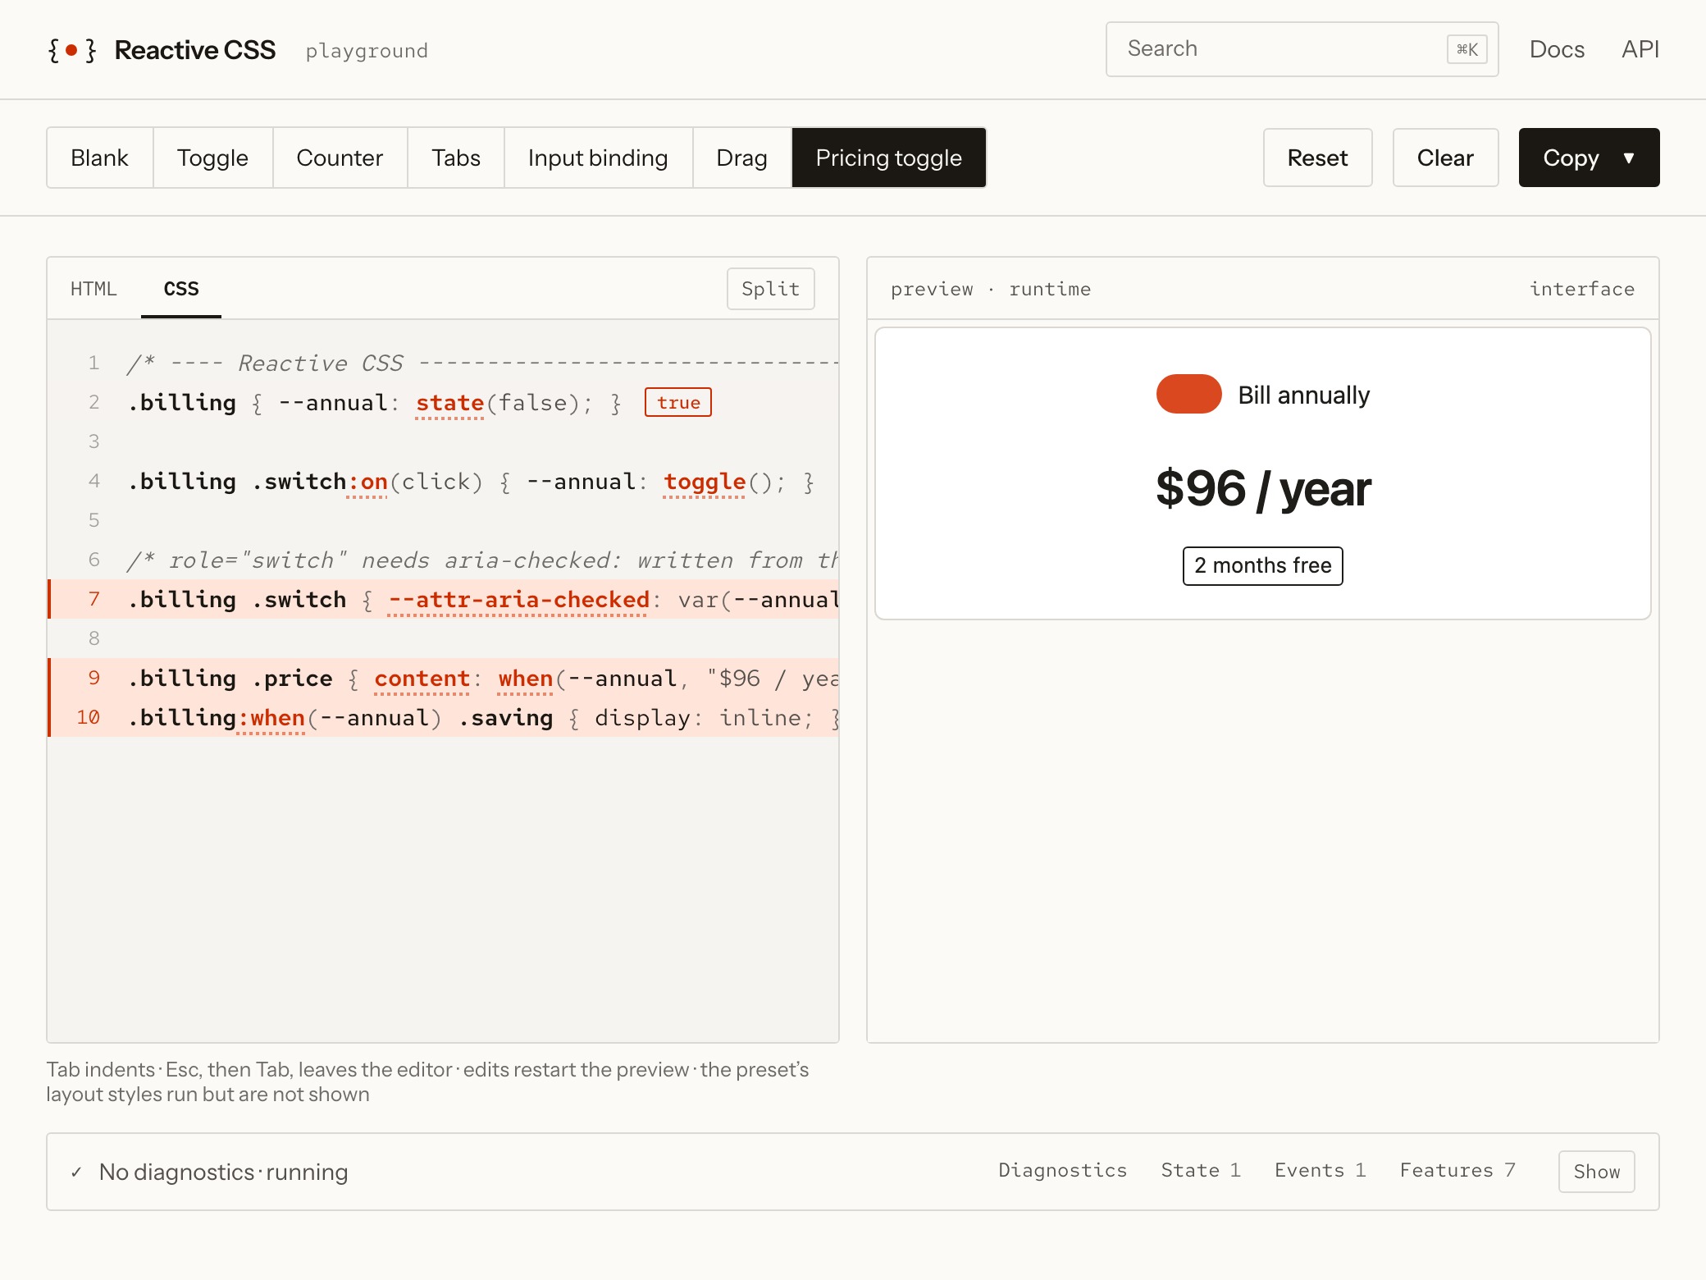
Task: Select the Tabs preset
Action: pyautogui.click(x=456, y=158)
